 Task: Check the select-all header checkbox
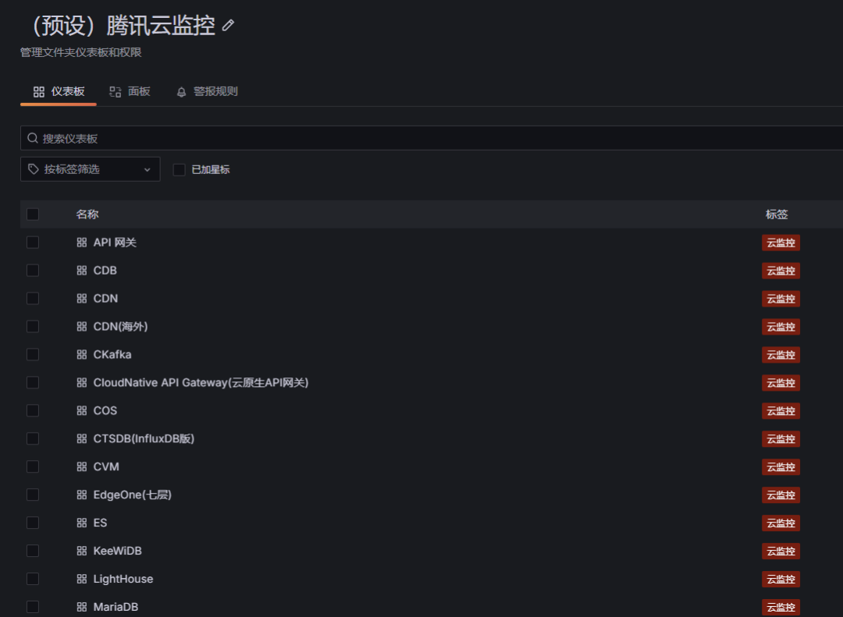pyautogui.click(x=33, y=215)
